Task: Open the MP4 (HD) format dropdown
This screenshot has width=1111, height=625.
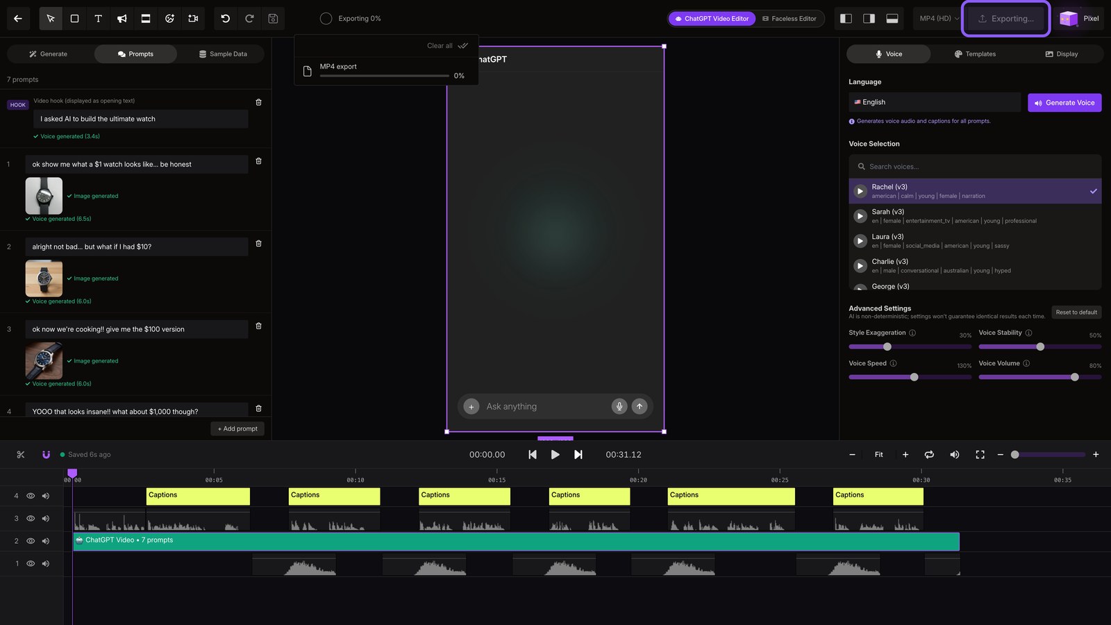Action: coord(939,19)
